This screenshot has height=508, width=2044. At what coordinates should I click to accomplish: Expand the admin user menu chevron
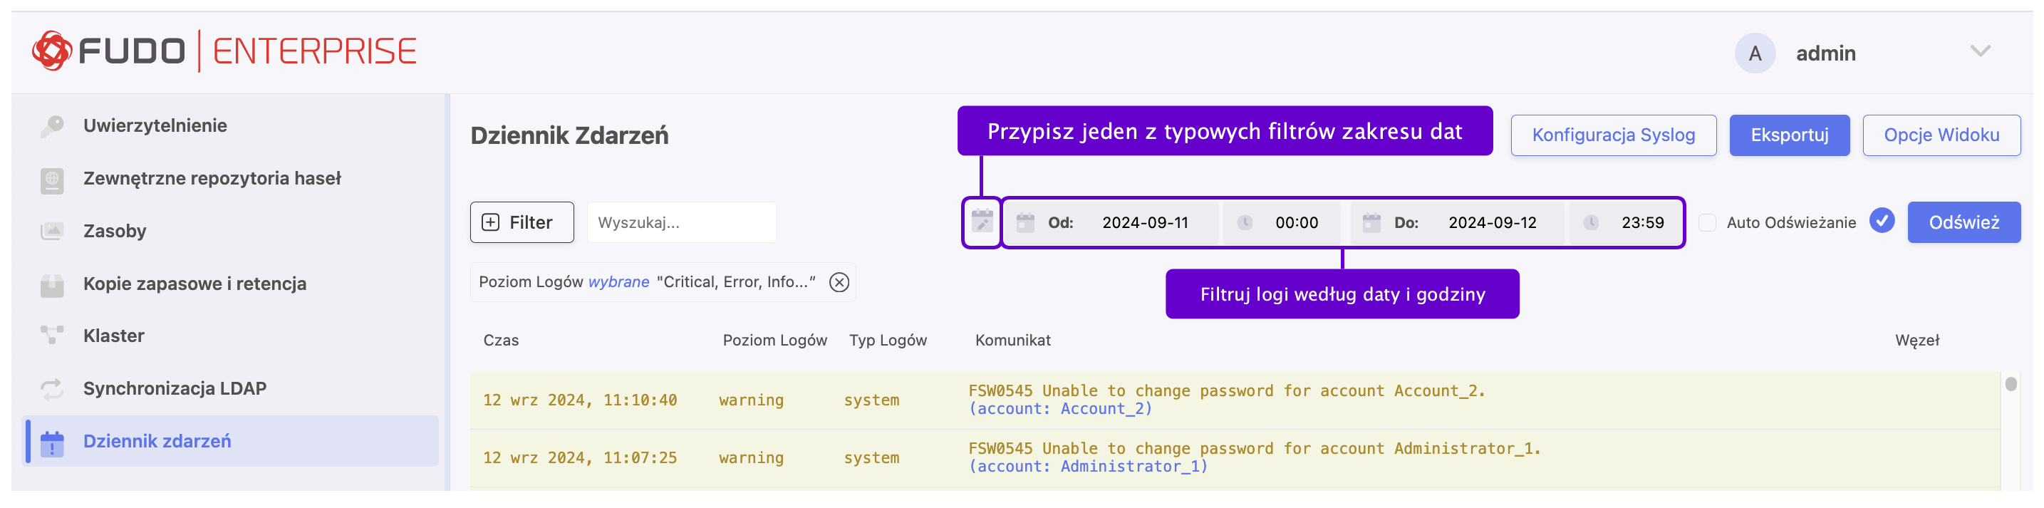tap(1980, 53)
